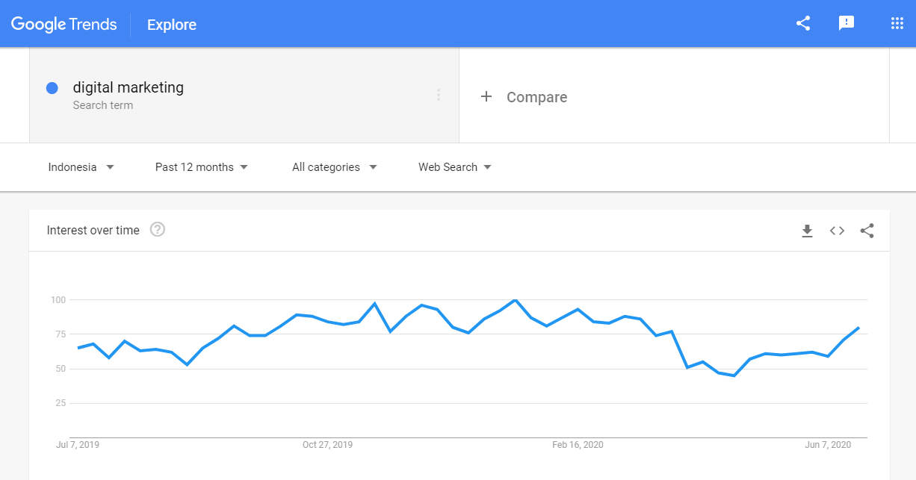Edit the digital marketing search term

(x=128, y=88)
